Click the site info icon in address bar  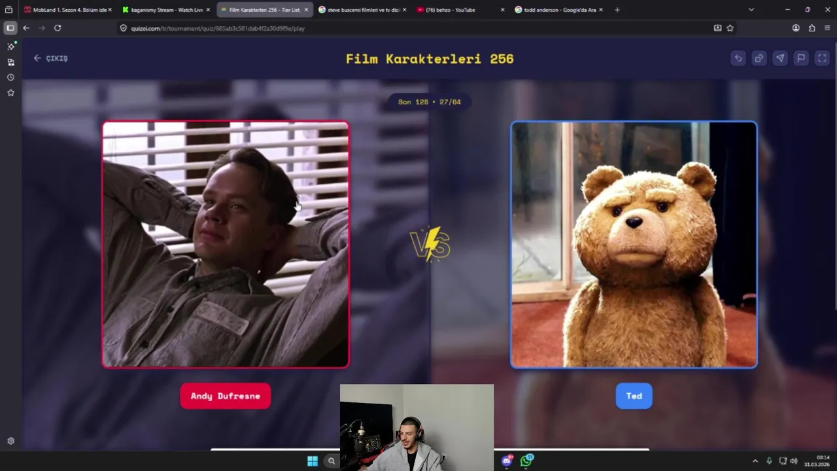coord(124,28)
